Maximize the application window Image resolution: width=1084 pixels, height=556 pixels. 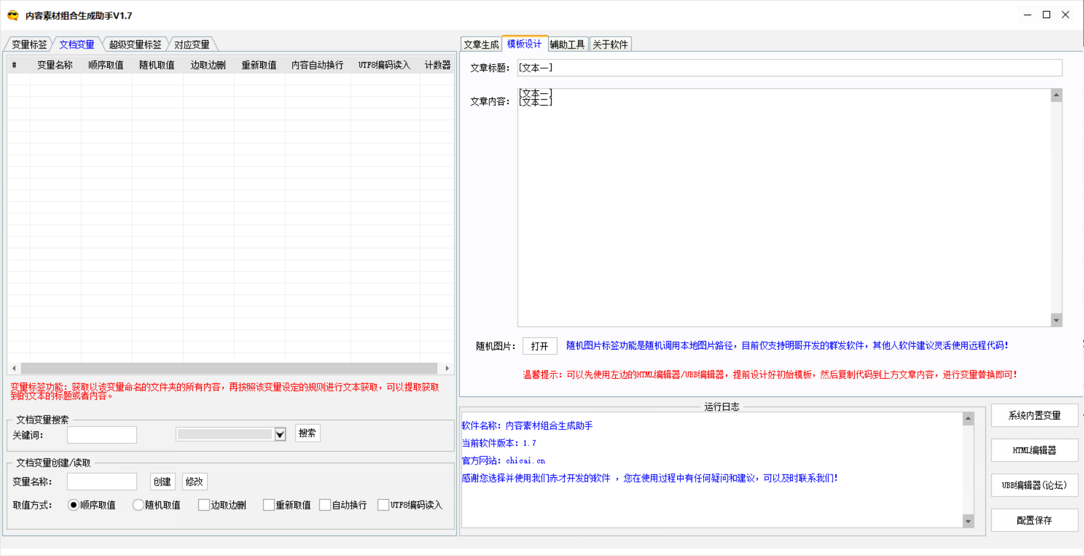coord(1047,15)
